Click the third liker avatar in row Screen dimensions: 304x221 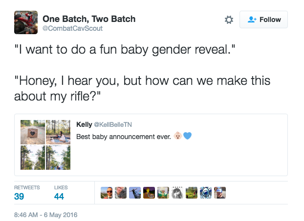[134, 193]
